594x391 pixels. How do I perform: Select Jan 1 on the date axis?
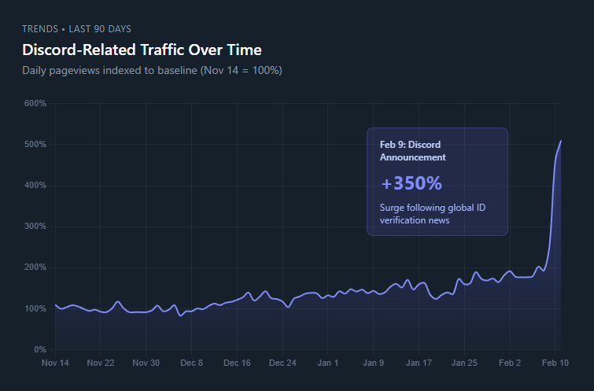(328, 363)
